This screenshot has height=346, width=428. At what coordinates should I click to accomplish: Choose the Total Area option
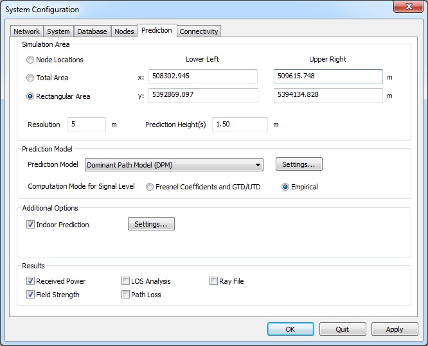pyautogui.click(x=31, y=78)
